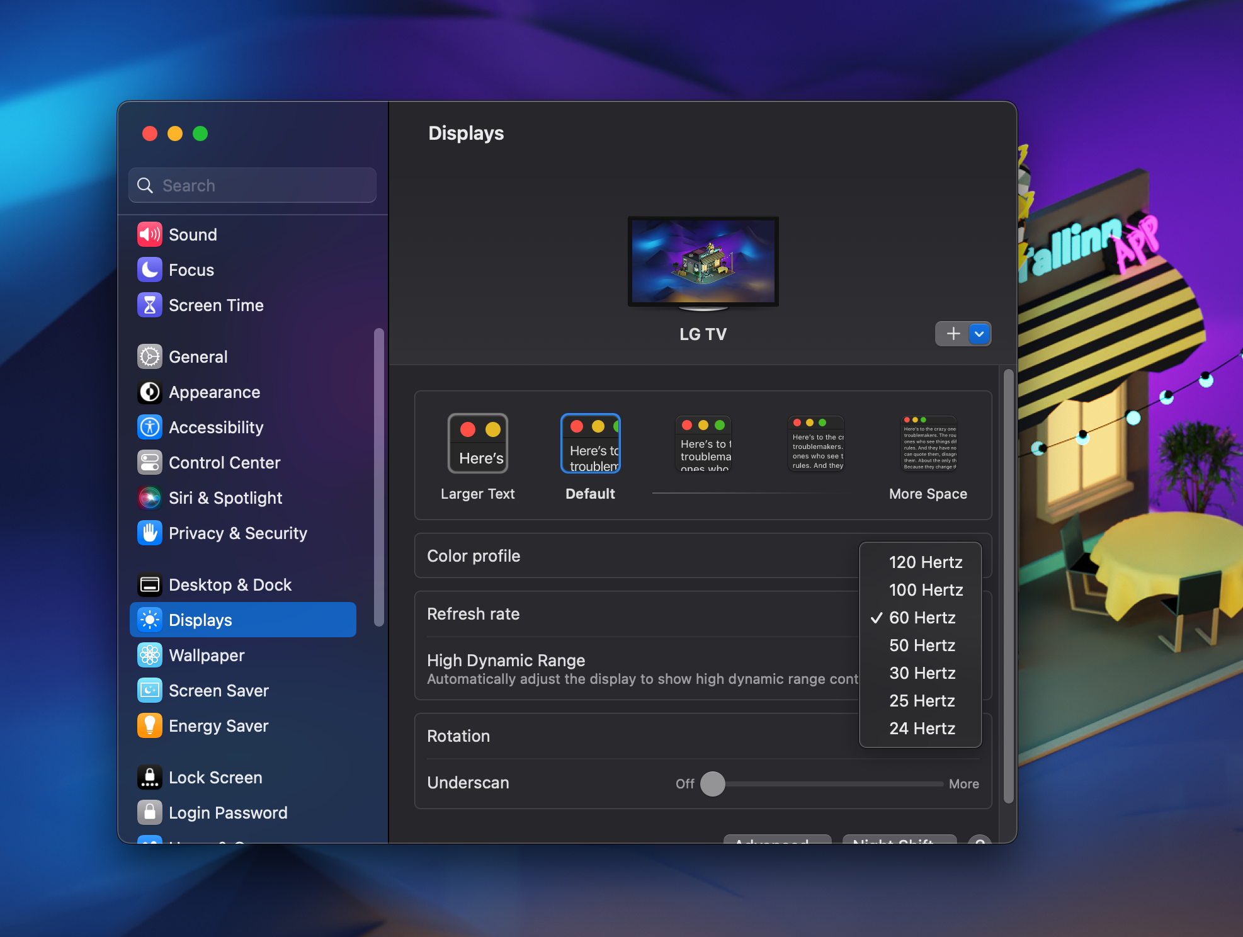Viewport: 1243px width, 937px height.
Task: Open the Lock Screen settings
Action: tap(215, 778)
